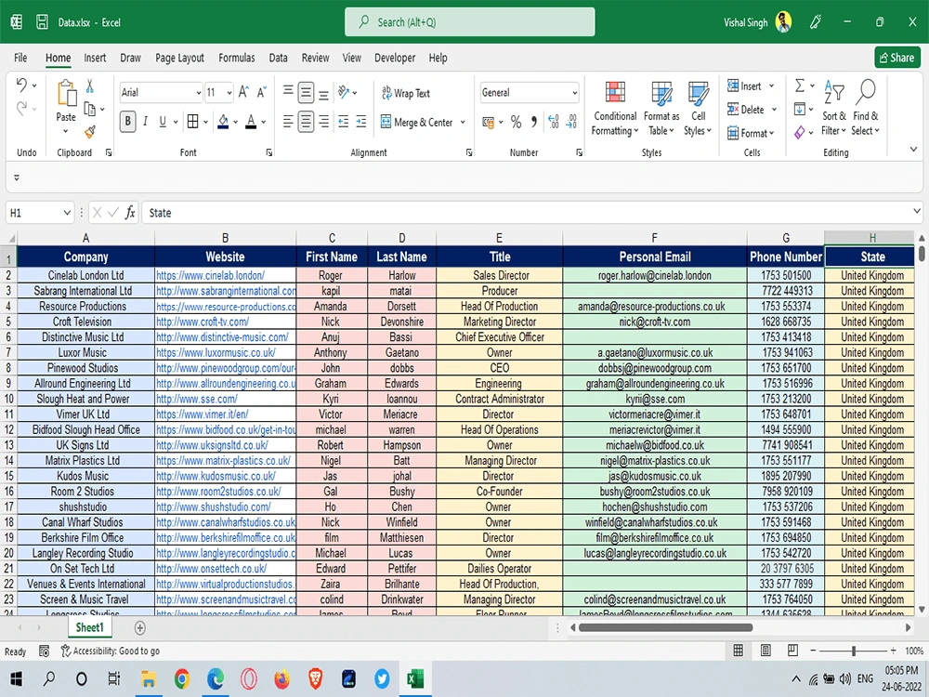Click Increase Indent icon

(361, 122)
